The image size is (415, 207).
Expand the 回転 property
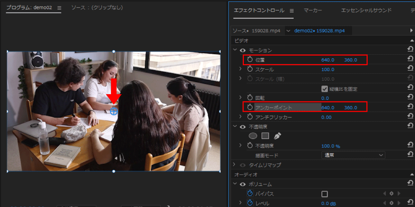240,98
